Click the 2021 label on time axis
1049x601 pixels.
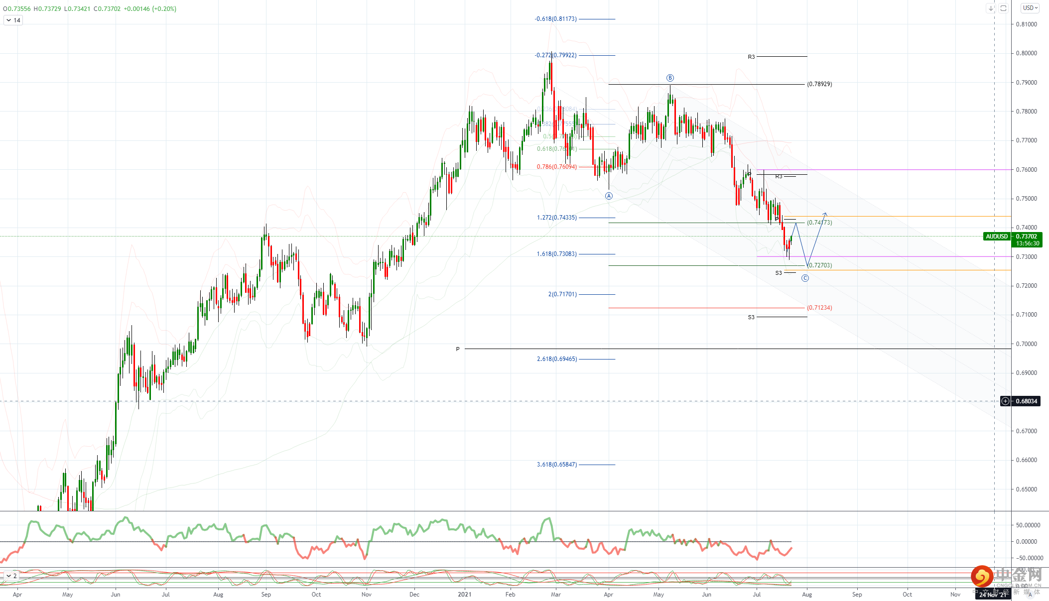464,594
